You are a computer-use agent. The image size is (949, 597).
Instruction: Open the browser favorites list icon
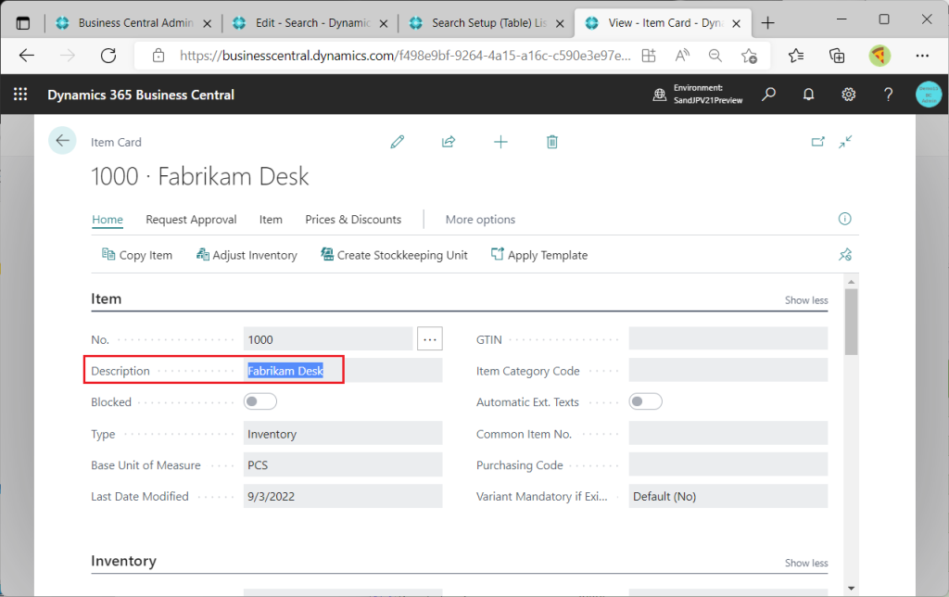pos(796,56)
